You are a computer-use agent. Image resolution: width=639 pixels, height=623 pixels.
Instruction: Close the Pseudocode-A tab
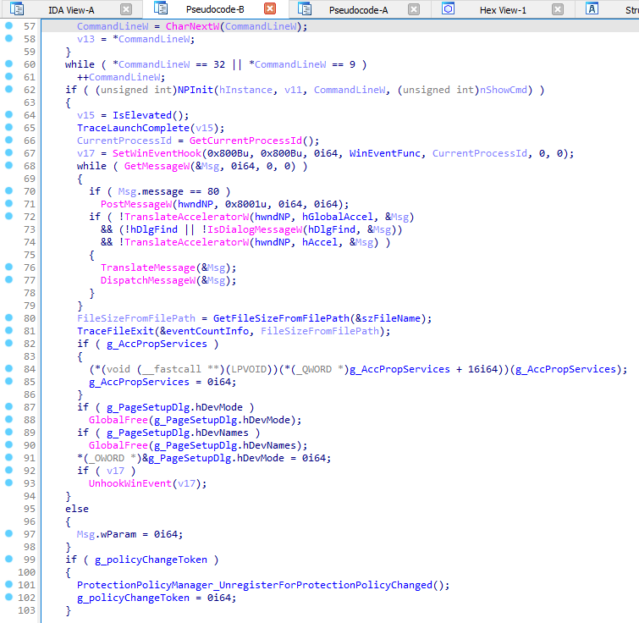413,9
